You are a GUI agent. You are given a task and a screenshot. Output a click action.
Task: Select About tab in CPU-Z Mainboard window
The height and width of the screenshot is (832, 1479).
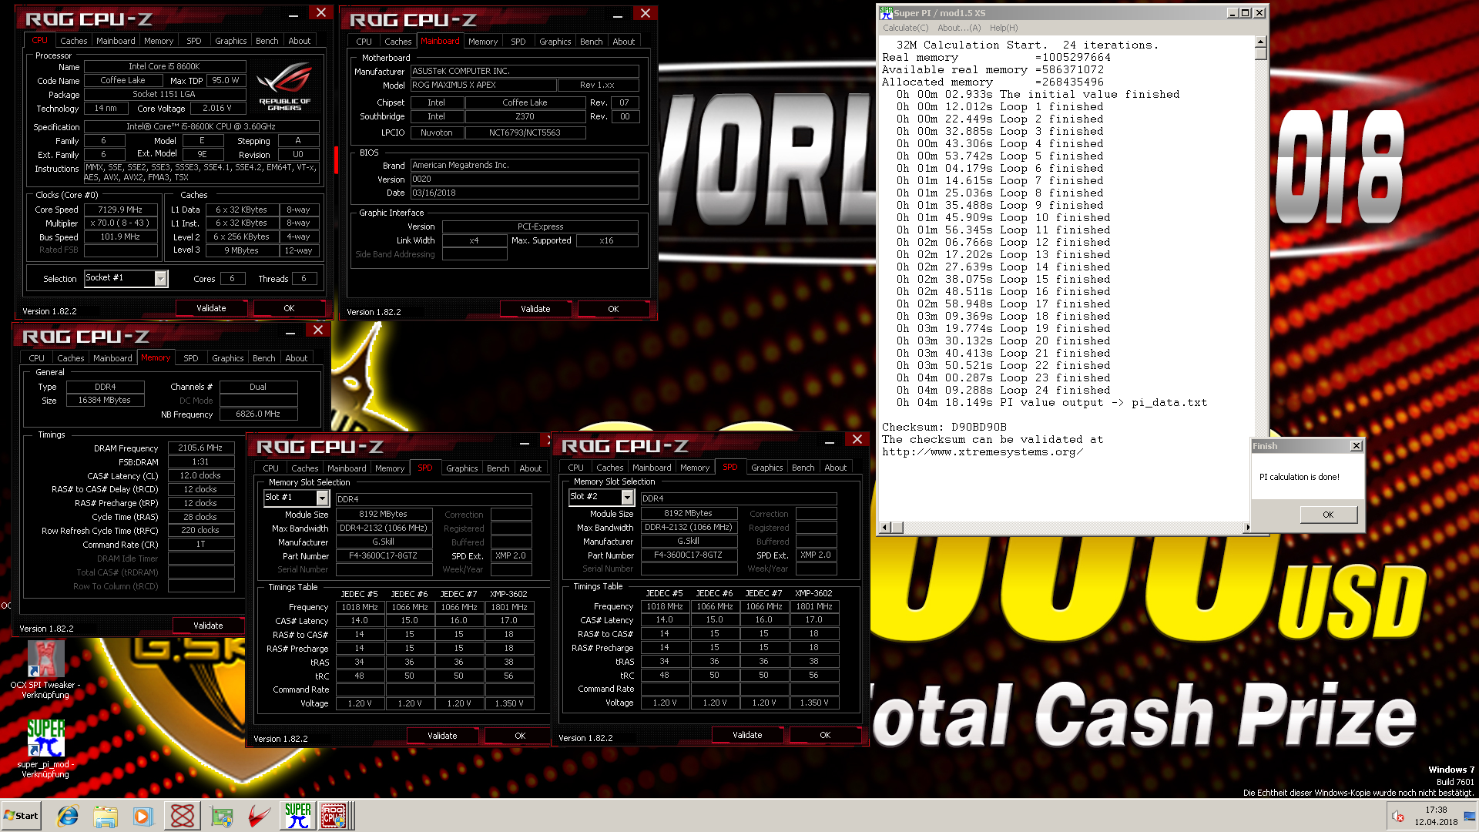(x=623, y=42)
